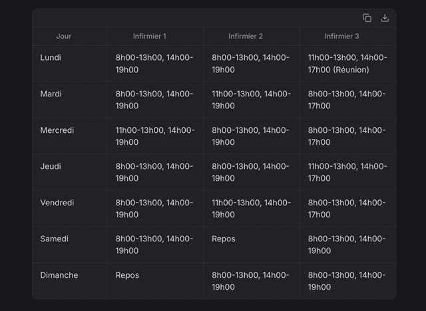Click the Samedi row label
The height and width of the screenshot is (311, 426).
click(x=55, y=239)
